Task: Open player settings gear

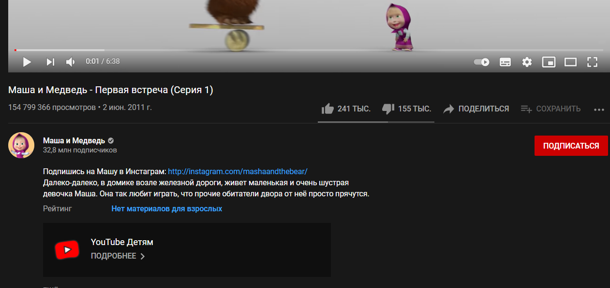Action: tap(527, 62)
